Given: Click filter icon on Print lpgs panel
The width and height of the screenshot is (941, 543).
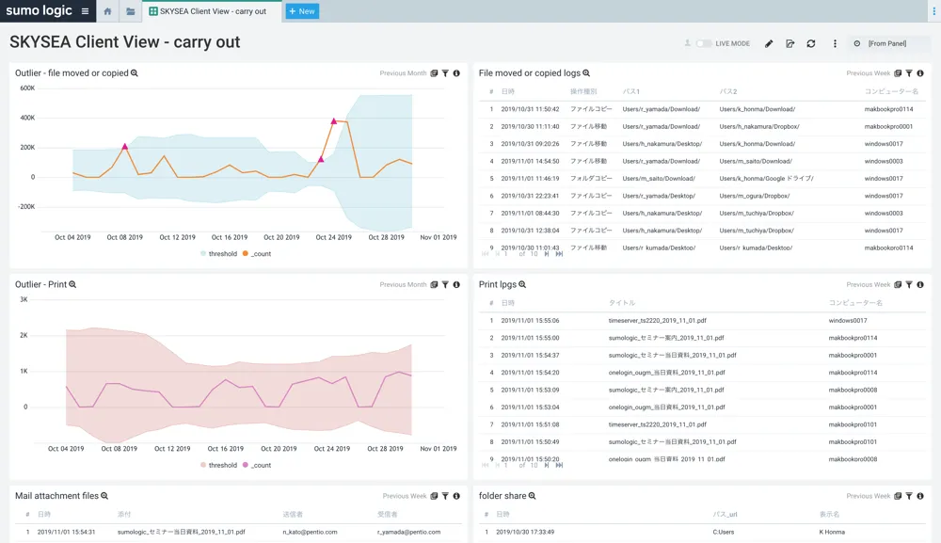Looking at the screenshot, I should point(909,284).
